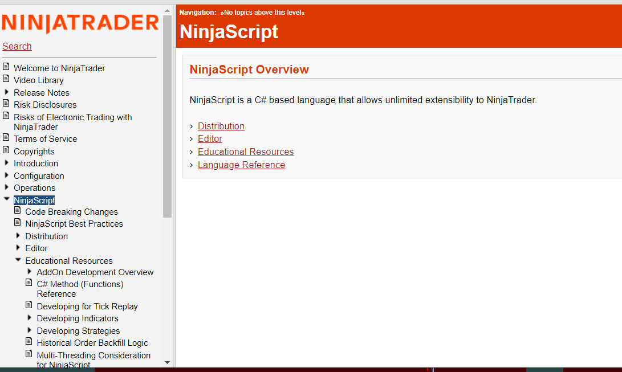Viewport: 622px width, 372px height.
Task: Click page icon beside Terms of Service
Action: (6, 137)
